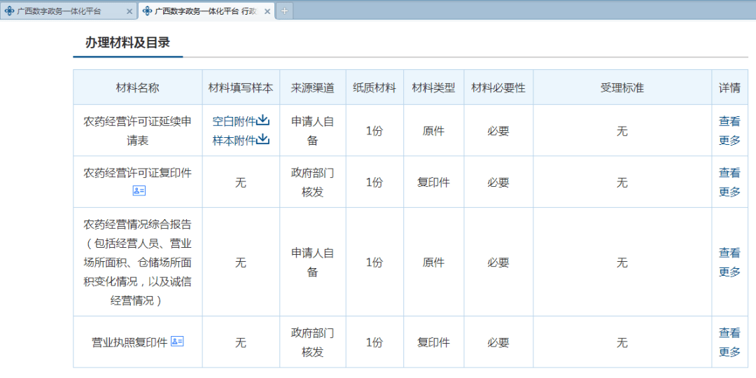Click the certificate icon under 农药经营许可证复印件

(x=139, y=191)
